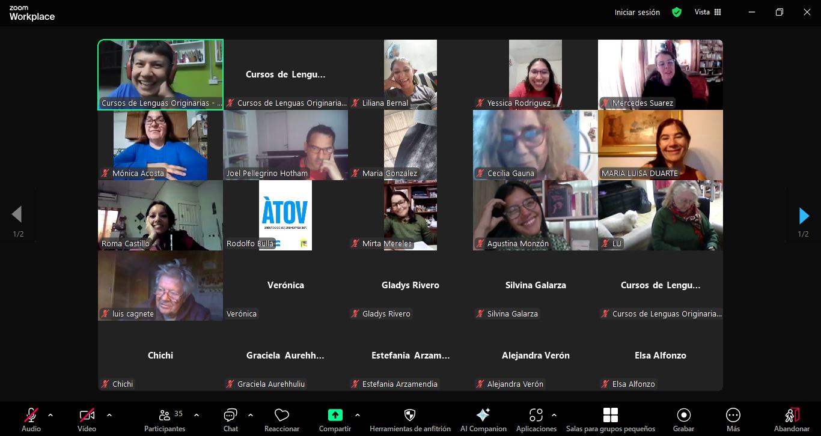Expand video options arrow beside Vídeo
The width and height of the screenshot is (821, 436).
109,415
